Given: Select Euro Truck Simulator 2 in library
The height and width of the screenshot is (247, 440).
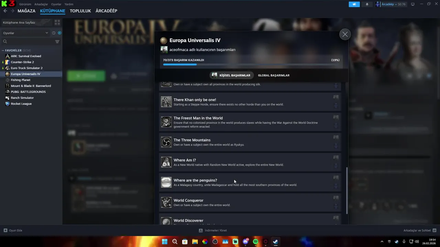Looking at the screenshot, I should pos(26,68).
